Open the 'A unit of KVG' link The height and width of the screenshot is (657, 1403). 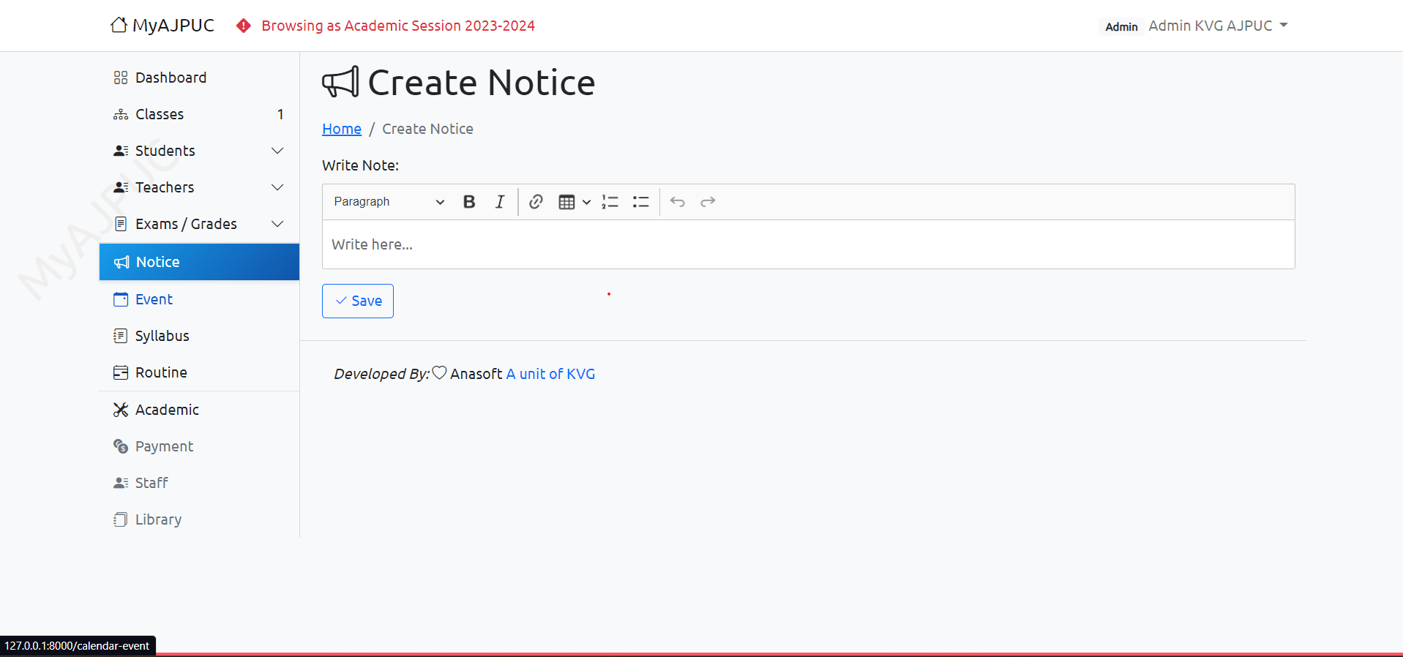[x=550, y=374]
